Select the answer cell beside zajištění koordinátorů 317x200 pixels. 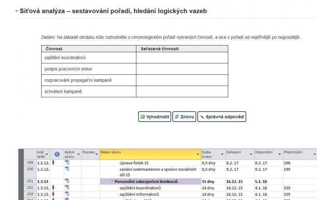point(182,58)
